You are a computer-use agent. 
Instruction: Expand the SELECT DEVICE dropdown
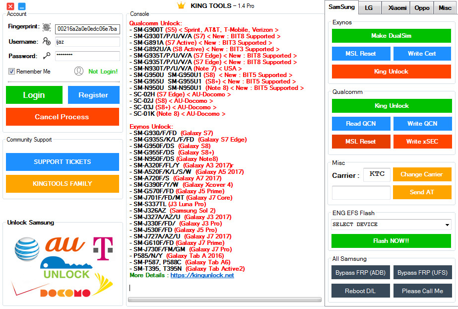click(x=447, y=225)
